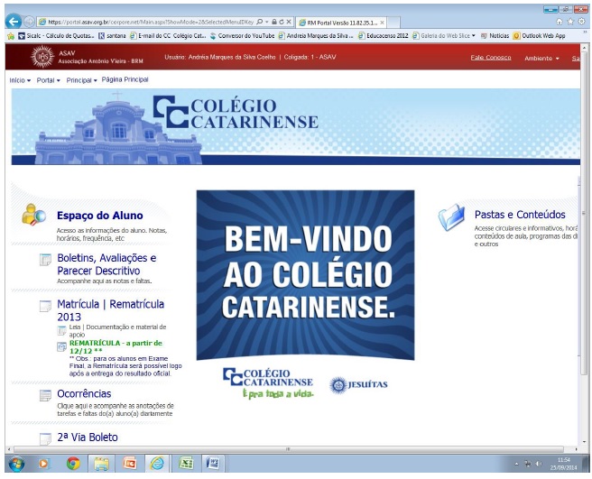
Task: Click the stop loading X icon in address bar
Action: coord(289,22)
